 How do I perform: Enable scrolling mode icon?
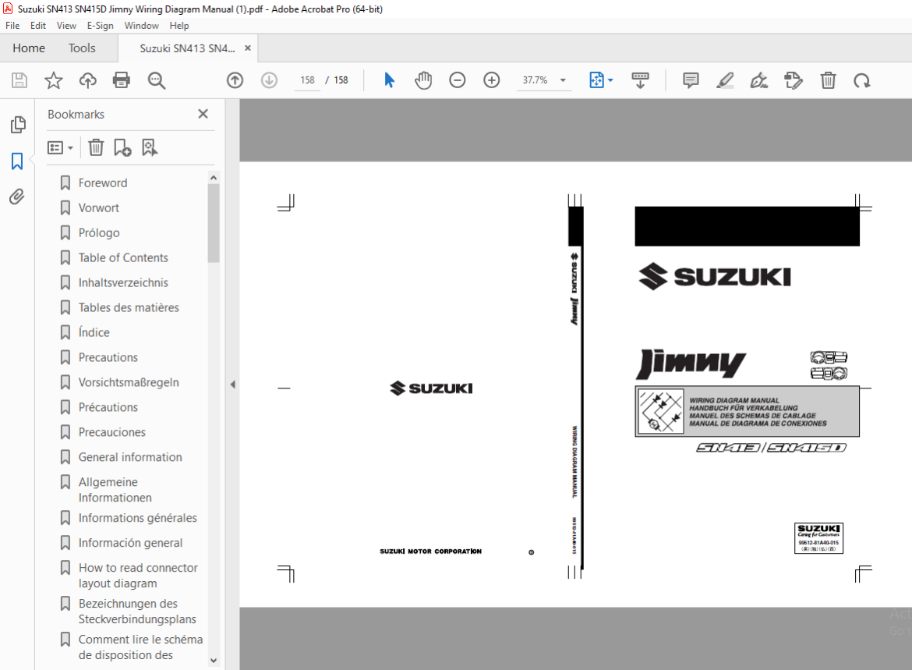(x=641, y=80)
